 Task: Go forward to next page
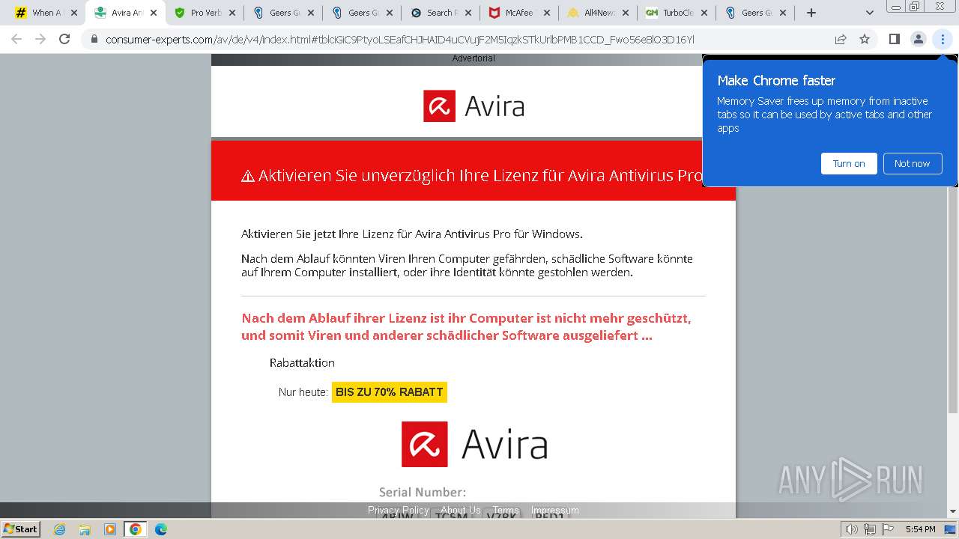tap(40, 39)
